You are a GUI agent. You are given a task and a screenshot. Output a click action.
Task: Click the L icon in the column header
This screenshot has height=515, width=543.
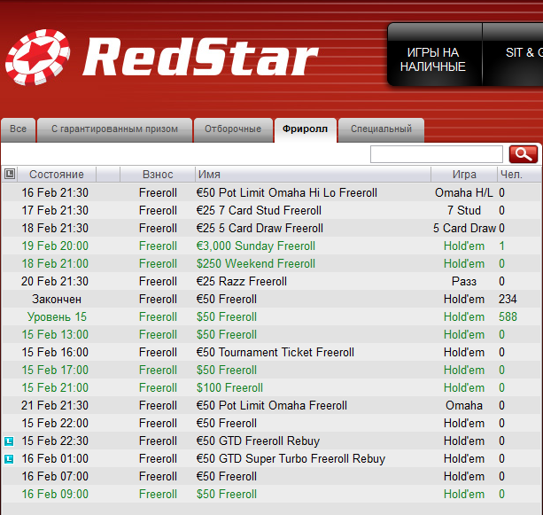(9, 175)
